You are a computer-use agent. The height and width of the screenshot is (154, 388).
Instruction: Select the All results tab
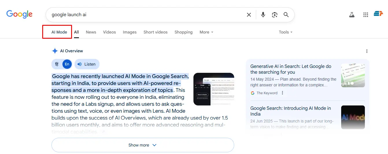pos(76,32)
